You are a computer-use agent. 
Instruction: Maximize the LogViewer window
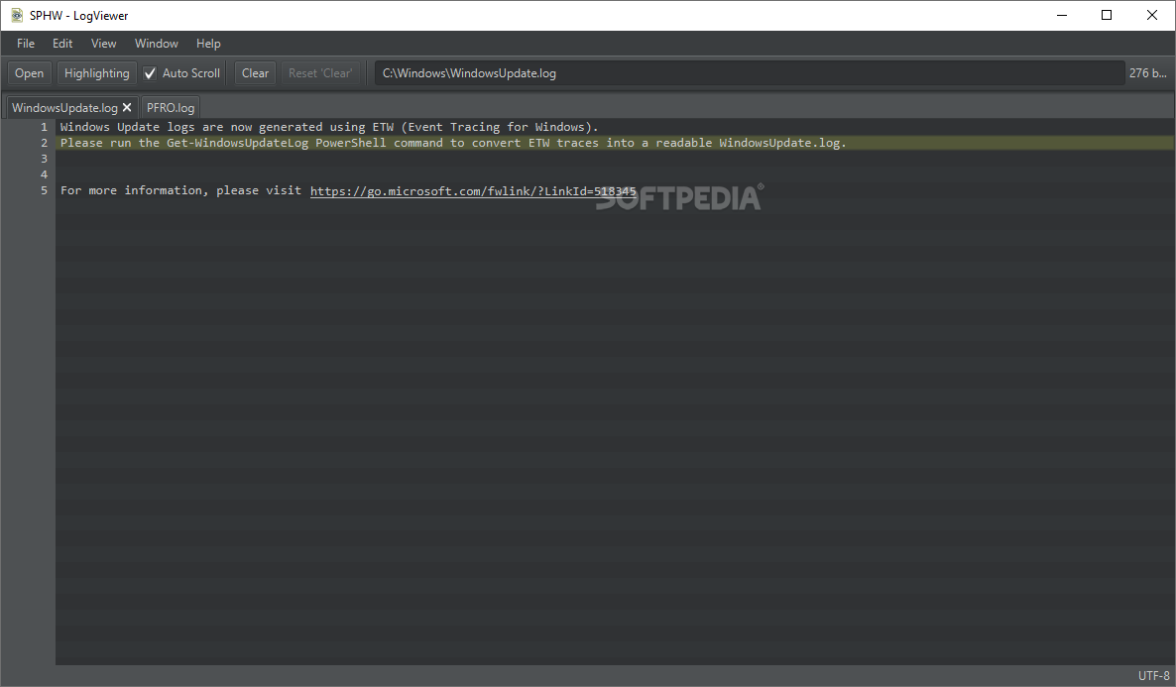coord(1107,15)
